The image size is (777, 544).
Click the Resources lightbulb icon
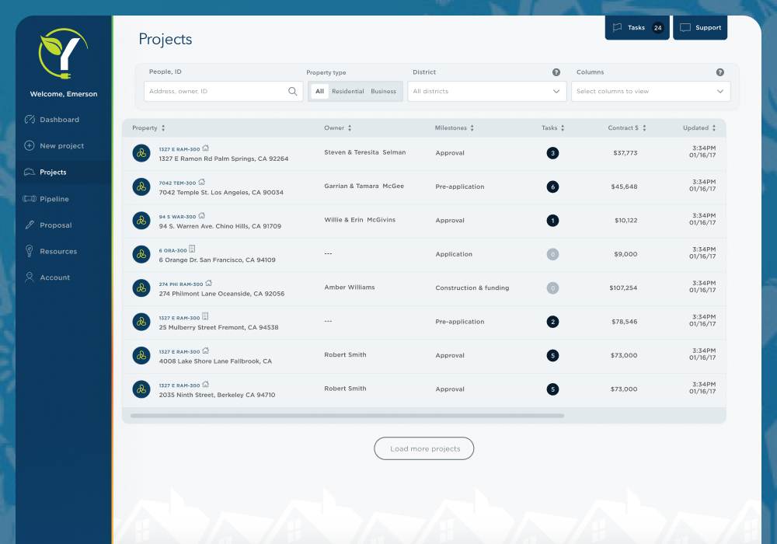[x=30, y=251]
